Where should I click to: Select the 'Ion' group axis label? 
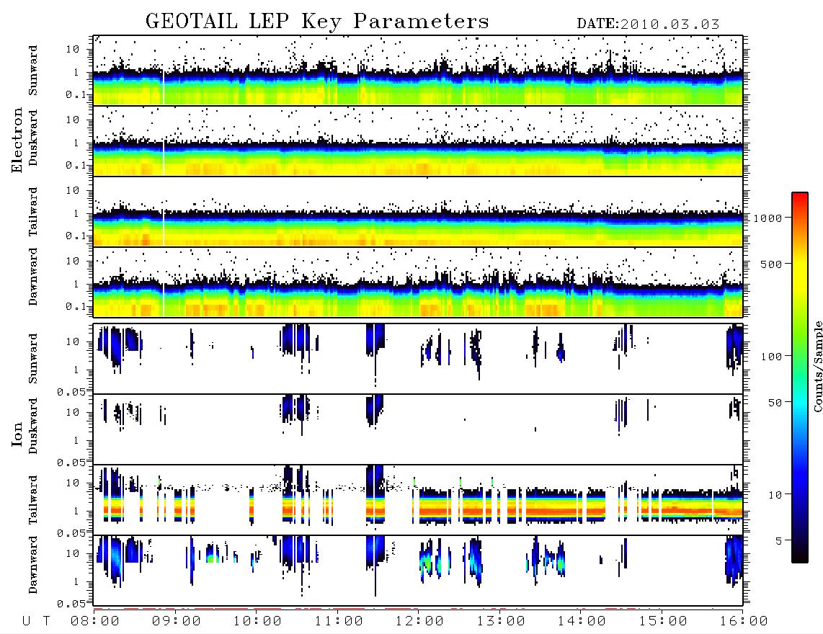pos(17,434)
